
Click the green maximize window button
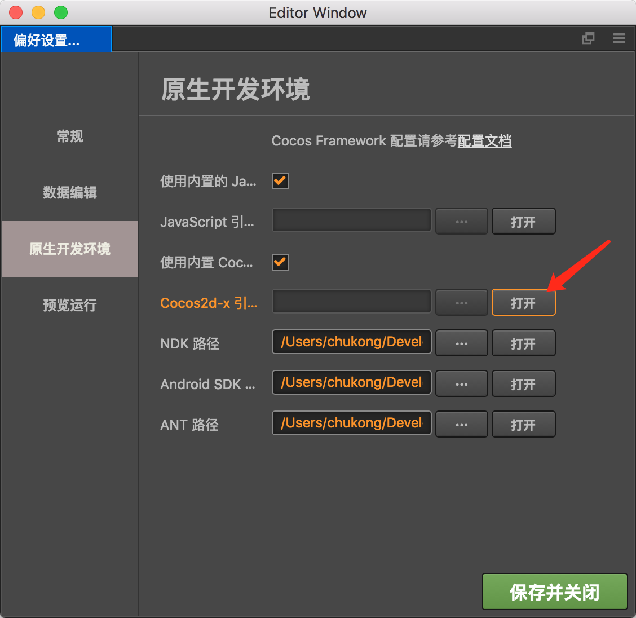point(61,12)
